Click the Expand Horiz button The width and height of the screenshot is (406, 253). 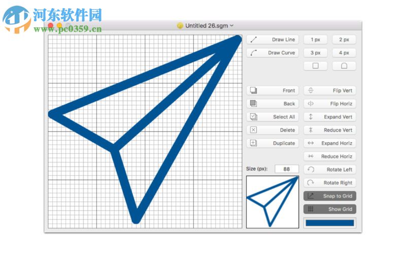[329, 143]
